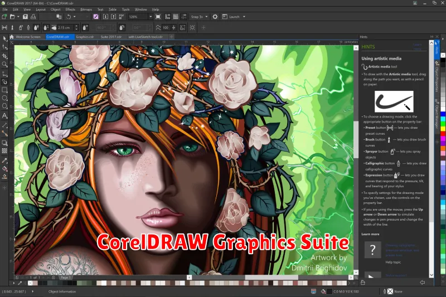Select the Drop Shadow tool
The height and width of the screenshot is (297, 446).
(4, 143)
